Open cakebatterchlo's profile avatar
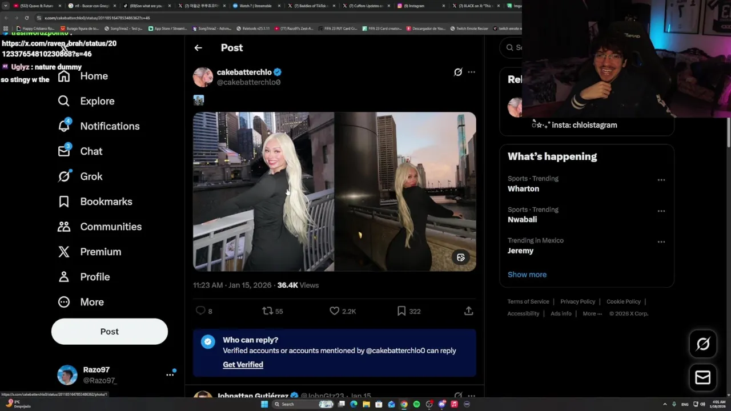This screenshot has width=731, height=411. pyautogui.click(x=203, y=77)
